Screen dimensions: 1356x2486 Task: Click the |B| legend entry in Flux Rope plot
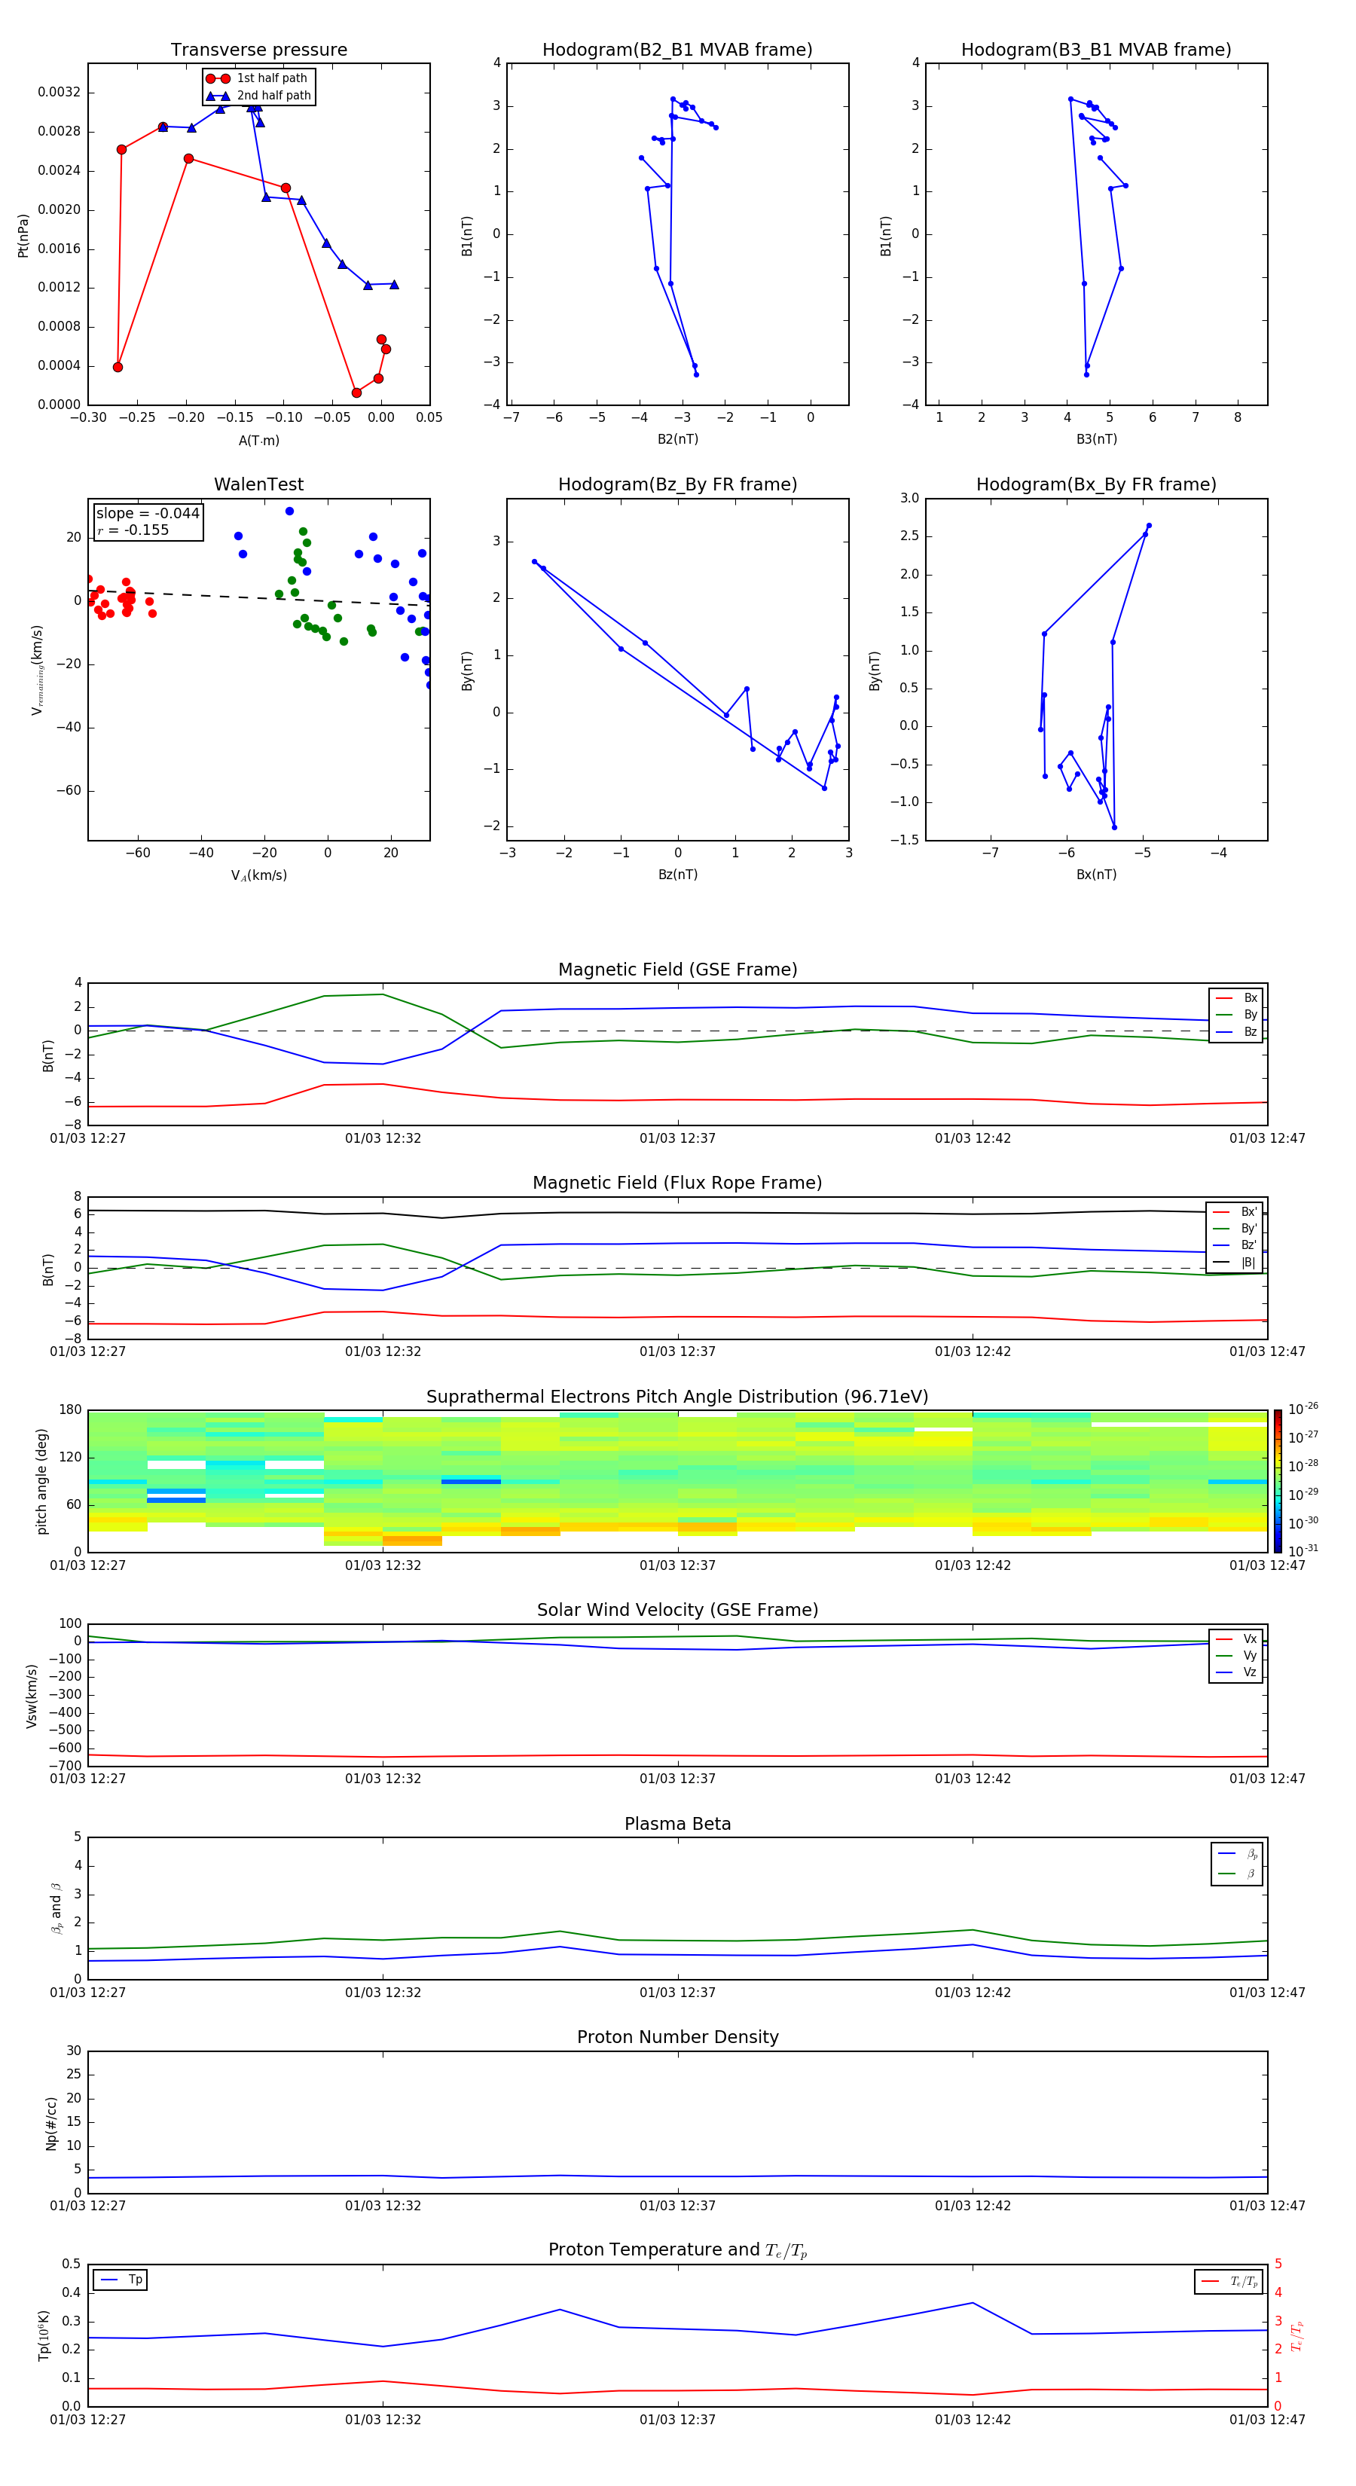pyautogui.click(x=1235, y=1263)
